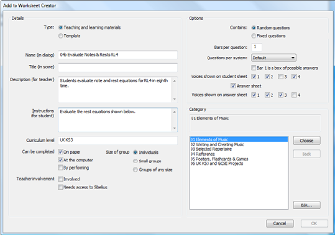Enable voice 4 on answer sheet
Image resolution: width=335 pixels, height=235 pixels.
[x=294, y=95]
